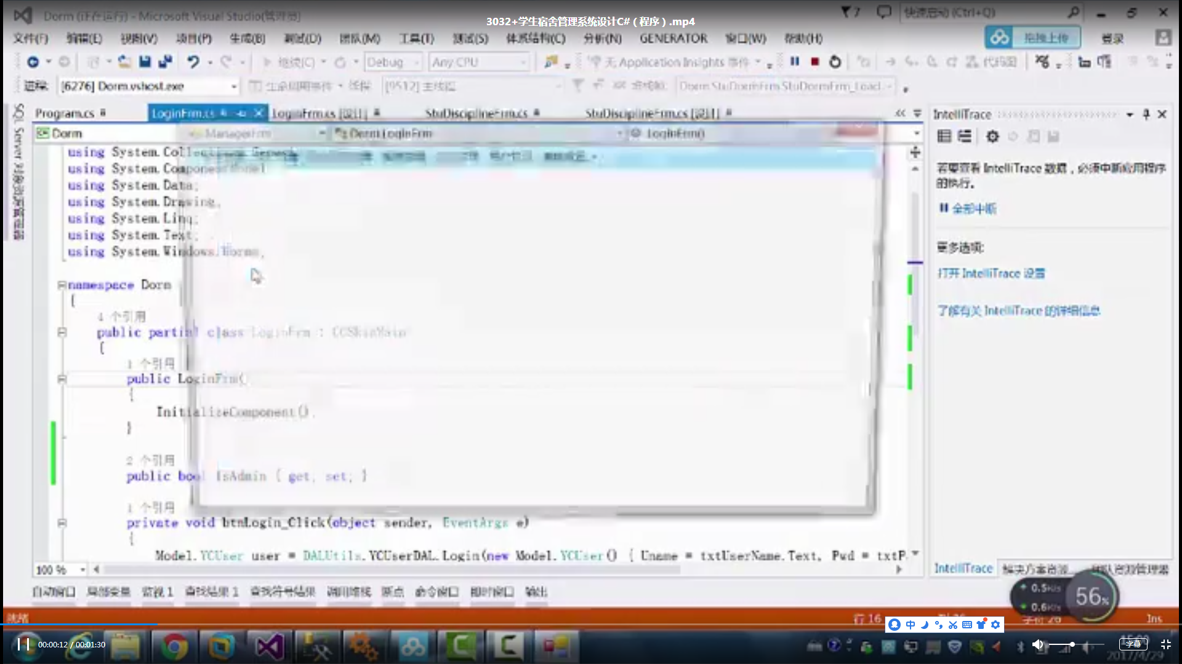Open the stack frame StuDormFrm_Load dropdown

pyautogui.click(x=785, y=86)
